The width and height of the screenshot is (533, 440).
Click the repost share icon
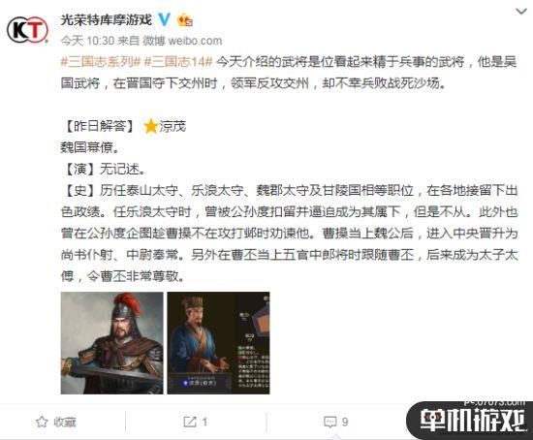pos(190,422)
